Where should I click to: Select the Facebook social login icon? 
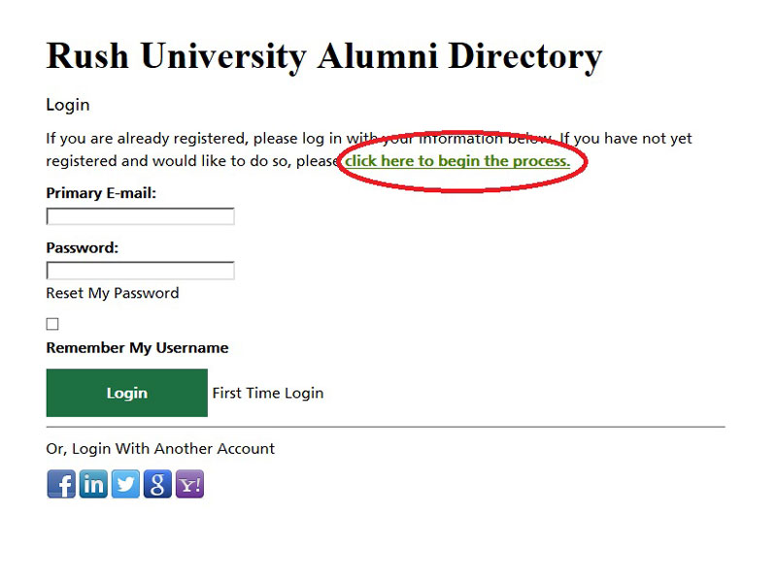tap(60, 483)
